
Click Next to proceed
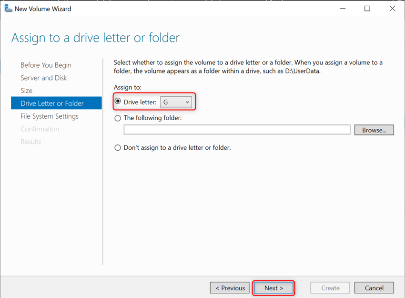(273, 288)
